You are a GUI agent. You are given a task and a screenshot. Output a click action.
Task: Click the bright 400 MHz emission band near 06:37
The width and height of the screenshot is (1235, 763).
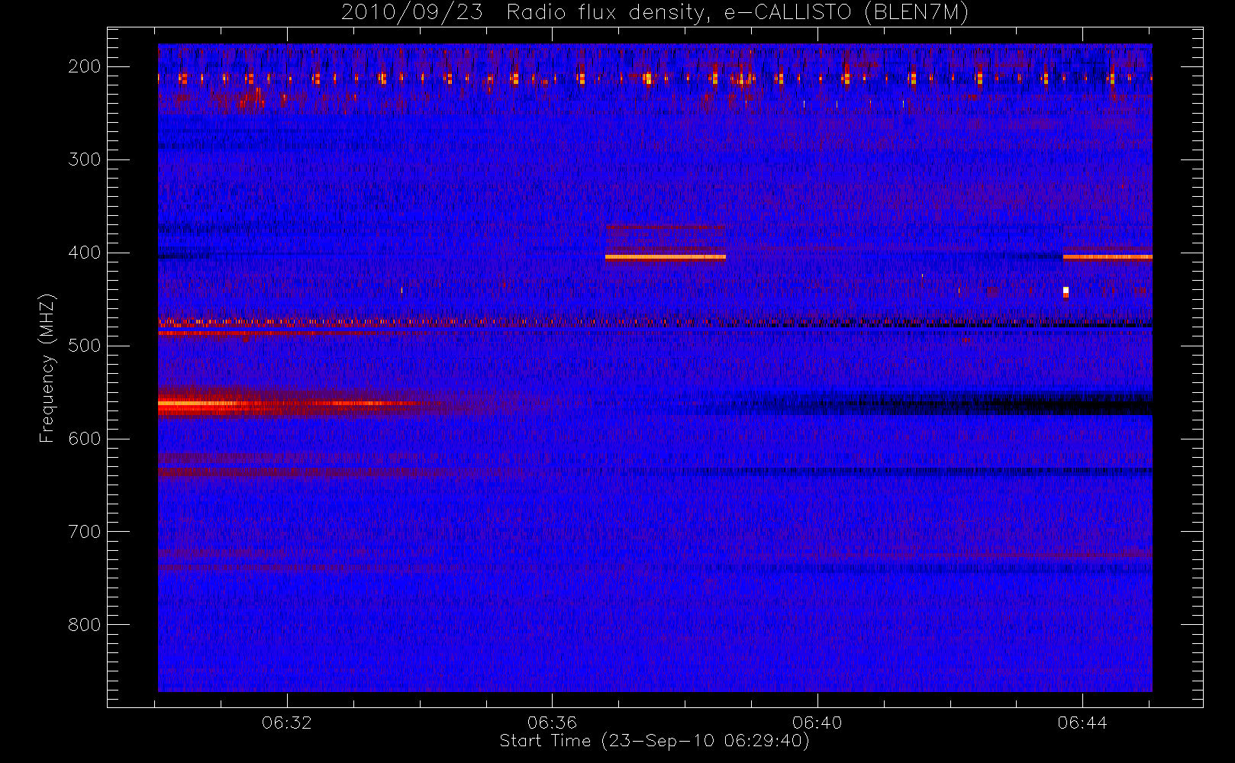pyautogui.click(x=666, y=257)
